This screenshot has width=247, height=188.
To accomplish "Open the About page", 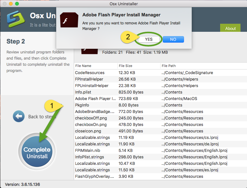I will coord(230,28).
